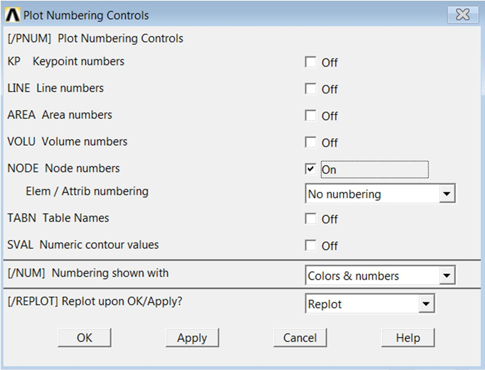Open Help for plot numbering
This screenshot has height=370, width=485.
click(x=408, y=338)
